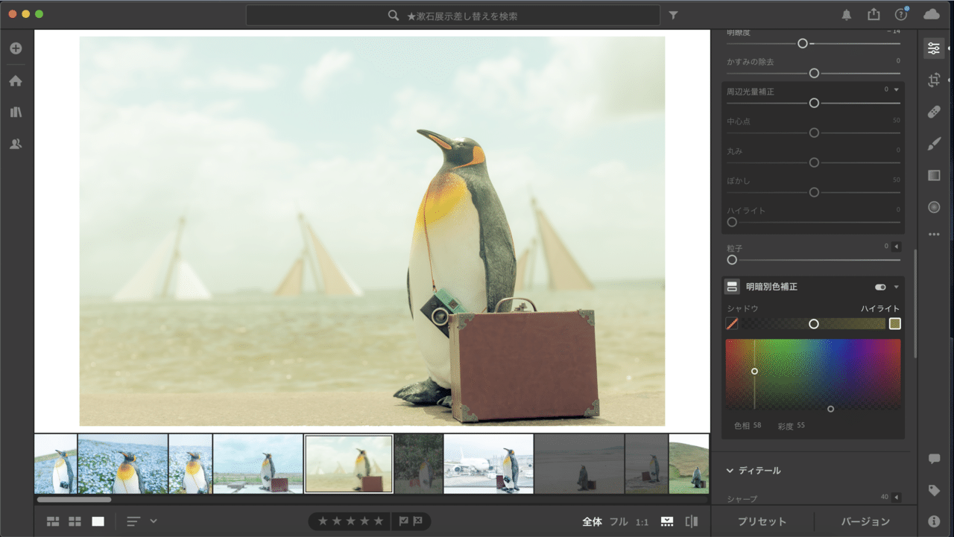Click the split toning balance slider handle
This screenshot has height=537, width=954.
[814, 324]
